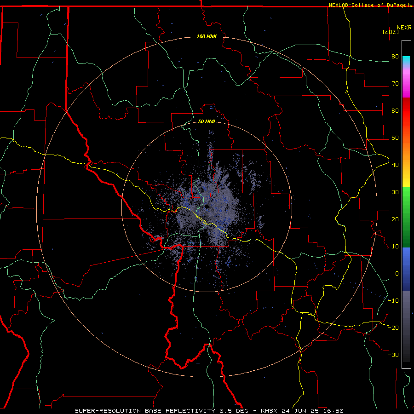The height and width of the screenshot is (414, 414).
Task: Click the cyan segment of the color bar
Action: coord(406,60)
